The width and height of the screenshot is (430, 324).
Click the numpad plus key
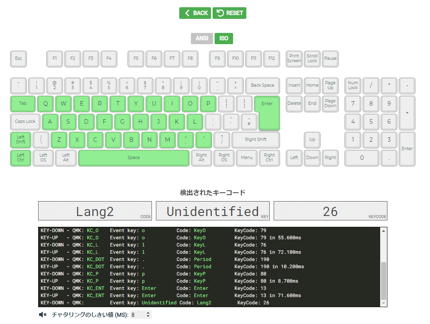tap(407, 113)
